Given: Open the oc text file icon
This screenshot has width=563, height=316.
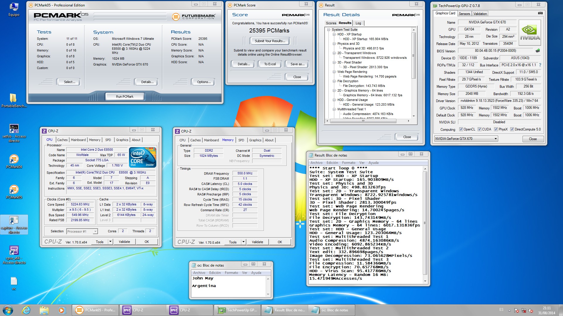Looking at the screenshot, I should [x=14, y=283].
